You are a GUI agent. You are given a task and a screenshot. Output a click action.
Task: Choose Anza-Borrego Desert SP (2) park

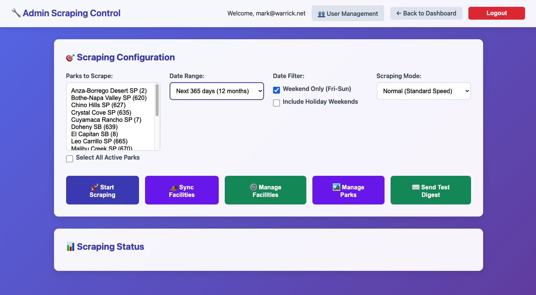109,91
